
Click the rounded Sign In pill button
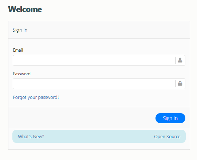pyautogui.click(x=170, y=118)
